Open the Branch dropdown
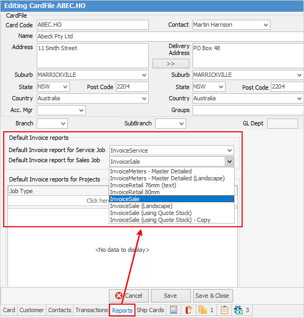The image size is (304, 318). coord(63,123)
